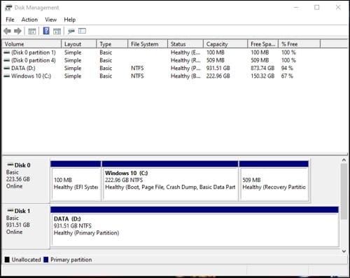The image size is (350, 278).
Task: Click the Show/Hide Action Pane icon
Action: [57, 31]
